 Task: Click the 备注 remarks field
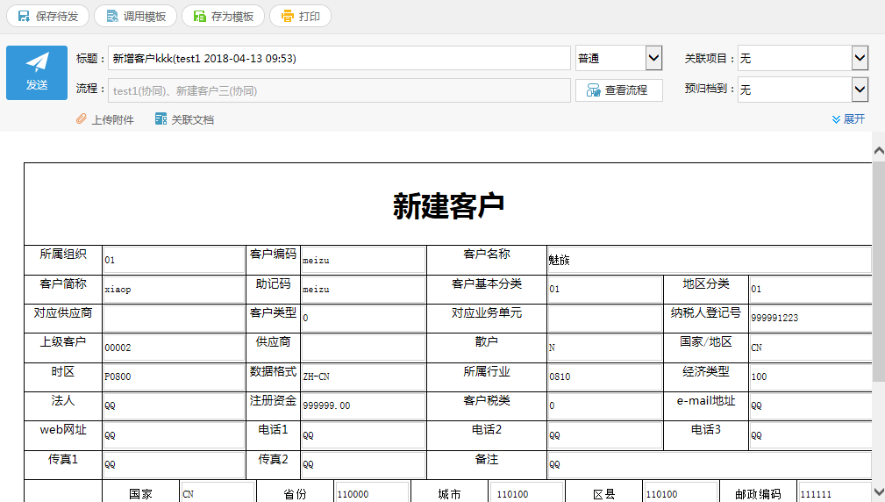(x=708, y=464)
